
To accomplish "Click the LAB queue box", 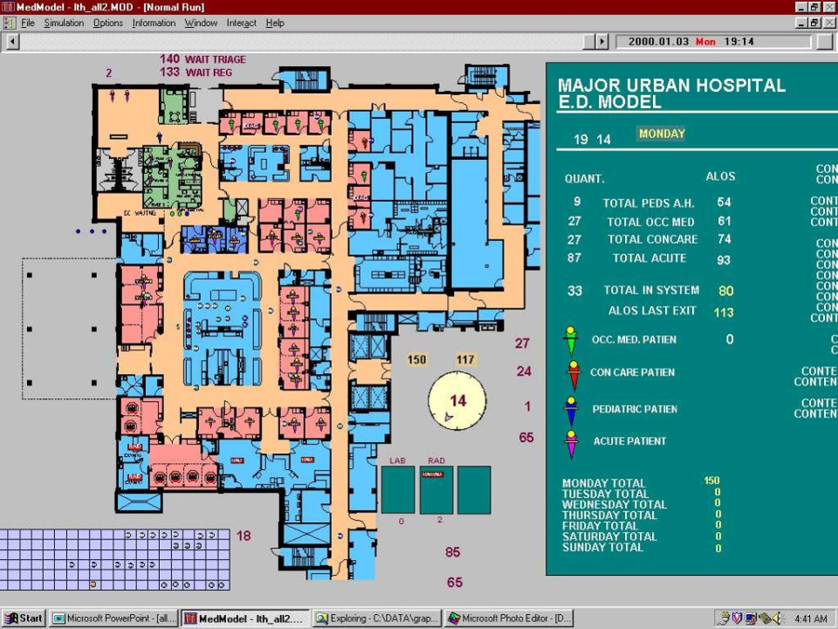I will [398, 489].
